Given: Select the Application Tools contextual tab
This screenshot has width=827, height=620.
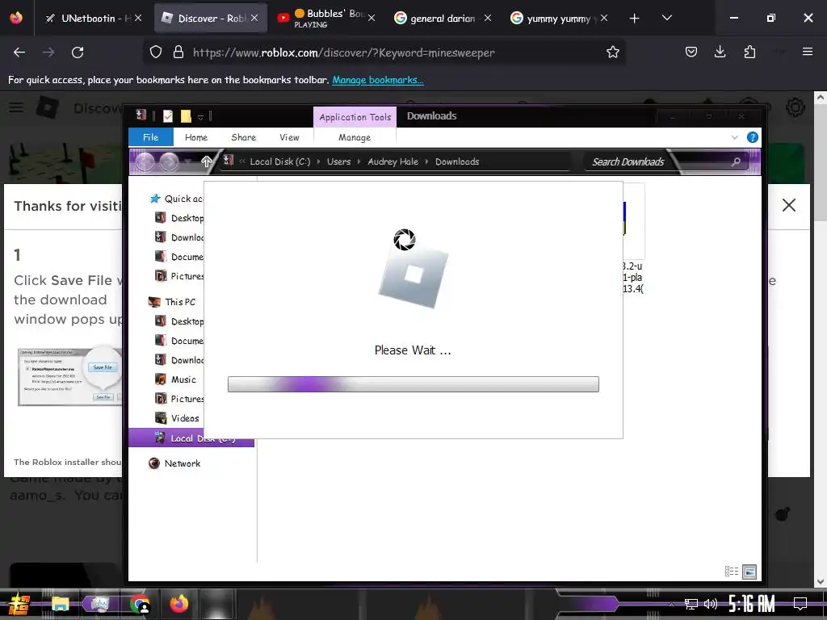Looking at the screenshot, I should tap(355, 117).
